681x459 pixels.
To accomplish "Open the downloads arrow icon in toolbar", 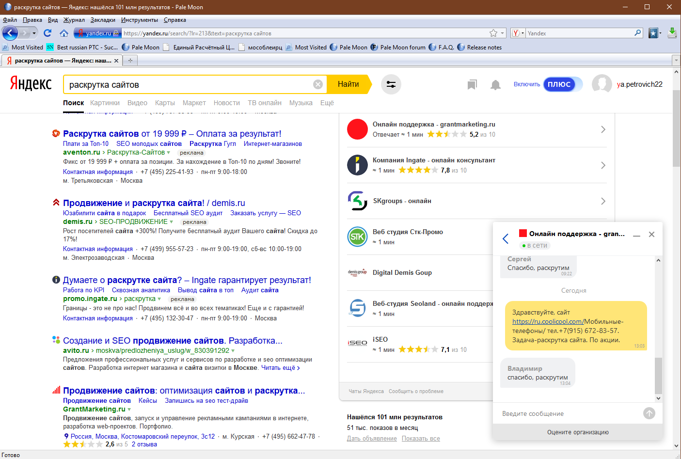I will (x=672, y=33).
